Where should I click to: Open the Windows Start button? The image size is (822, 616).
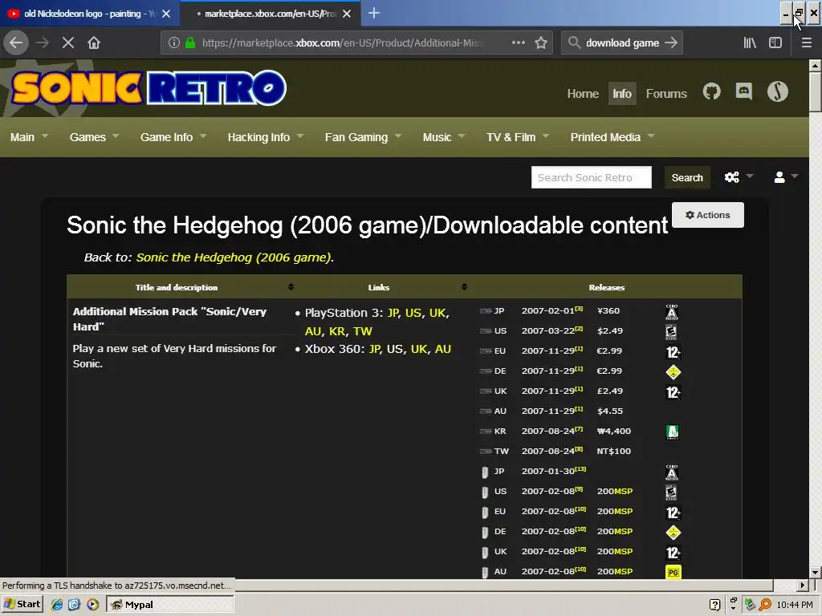[x=22, y=604]
